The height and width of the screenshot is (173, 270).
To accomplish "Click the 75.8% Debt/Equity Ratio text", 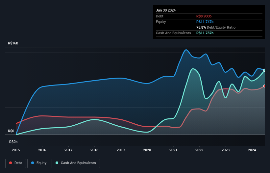I will (216, 27).
